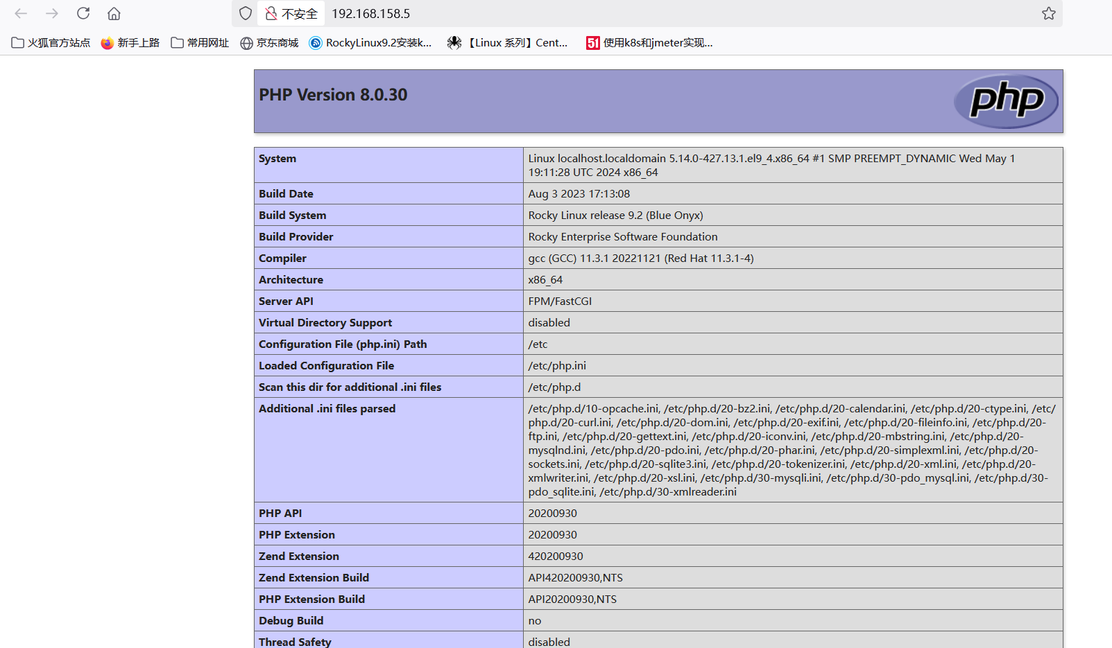The image size is (1112, 648).
Task: Click the globe icon of 京东商城 bookmark
Action: [x=246, y=43]
